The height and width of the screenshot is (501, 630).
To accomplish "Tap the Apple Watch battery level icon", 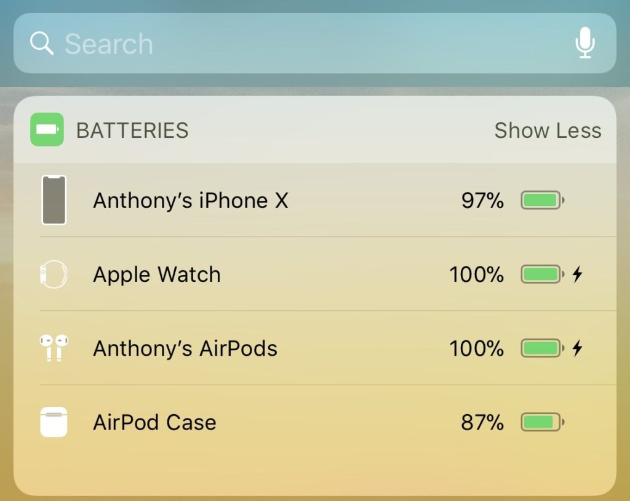I will [x=542, y=274].
